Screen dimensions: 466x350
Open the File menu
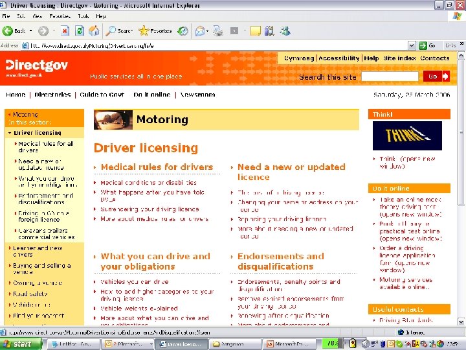6,16
